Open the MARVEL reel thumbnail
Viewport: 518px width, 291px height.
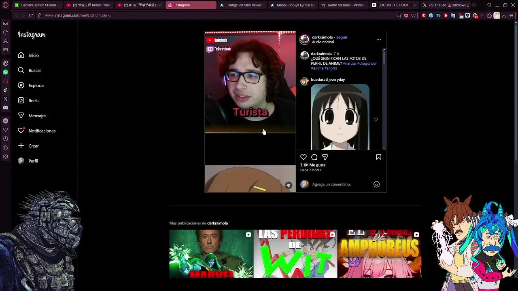(211, 254)
